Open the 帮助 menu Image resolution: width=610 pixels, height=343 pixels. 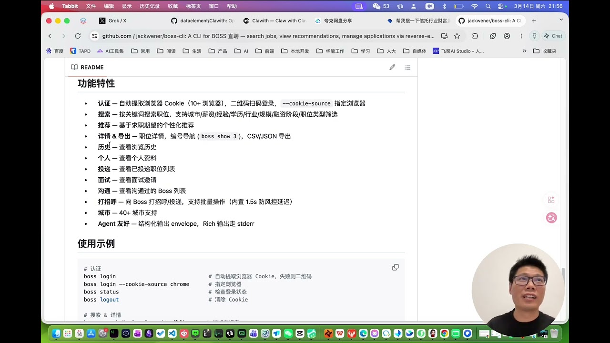tap(232, 6)
